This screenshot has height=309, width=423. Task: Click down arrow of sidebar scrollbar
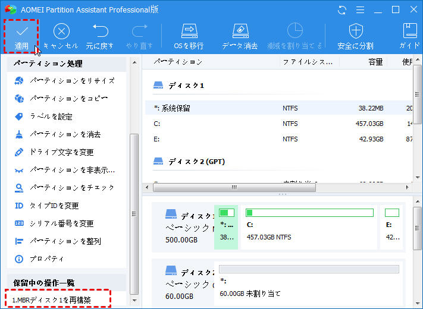(x=134, y=300)
